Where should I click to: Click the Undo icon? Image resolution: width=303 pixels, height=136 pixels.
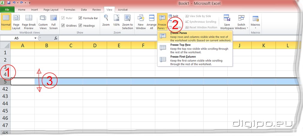pyautogui.click(x=14, y=3)
